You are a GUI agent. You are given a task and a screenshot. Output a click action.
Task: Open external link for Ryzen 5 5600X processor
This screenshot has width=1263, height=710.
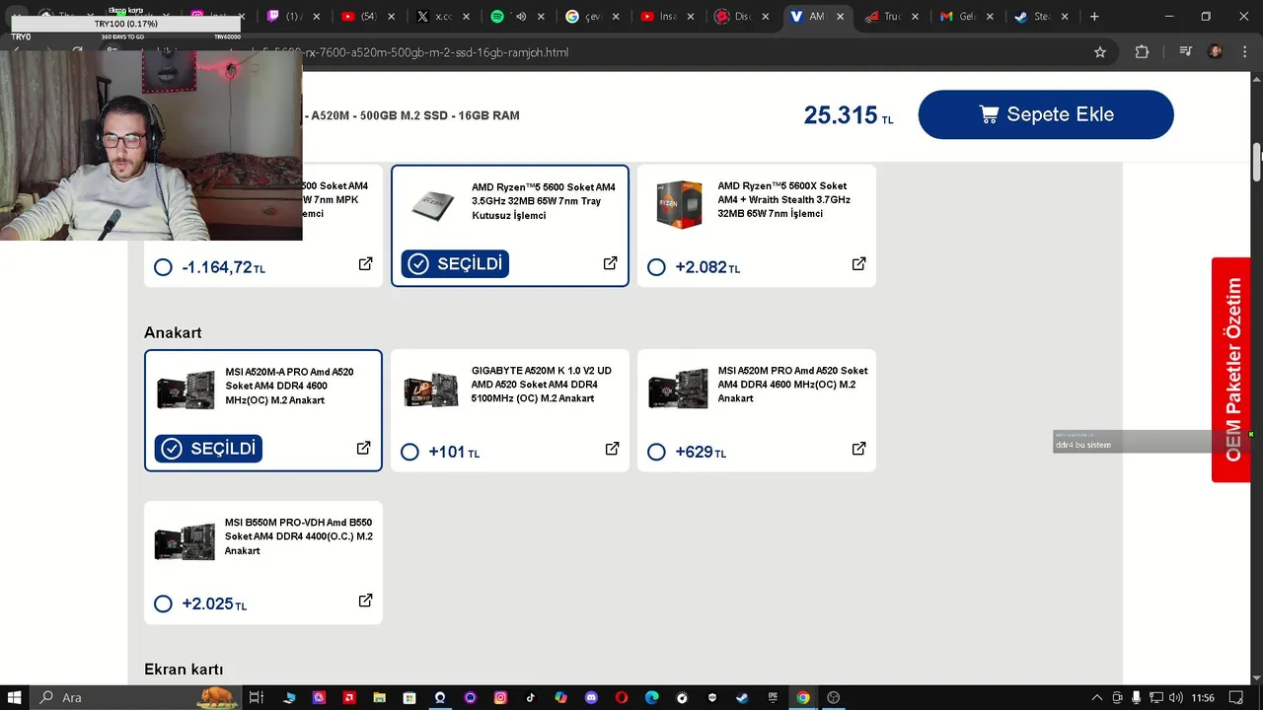(858, 264)
